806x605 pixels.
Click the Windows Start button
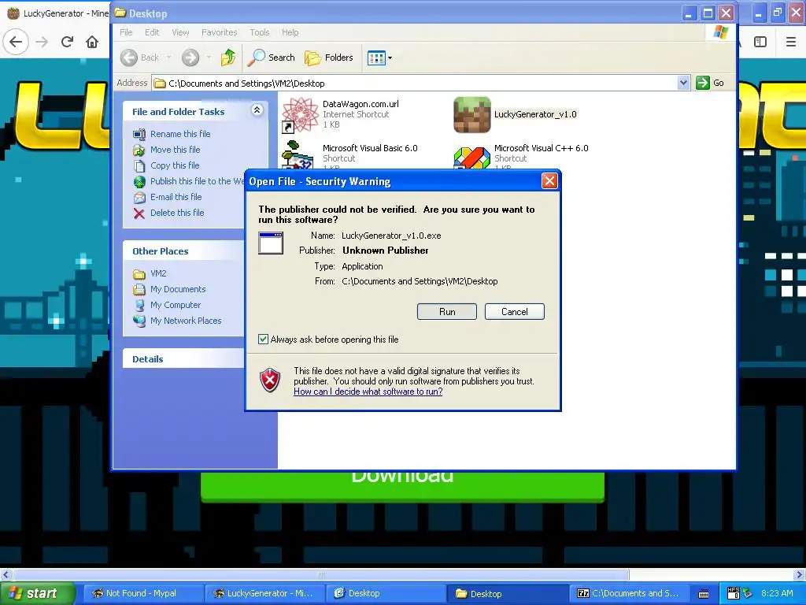36,593
